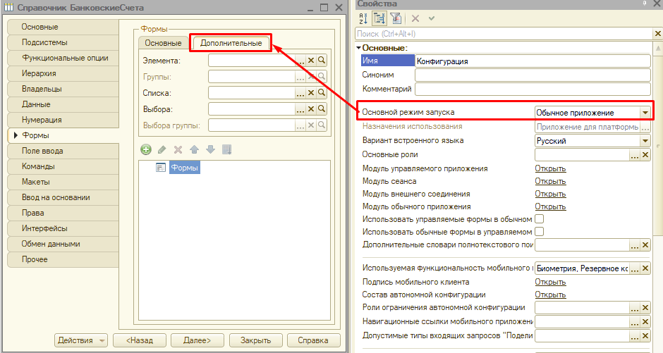Open the Макеты section
Screen dimensions: 663x353
[x=63, y=182]
